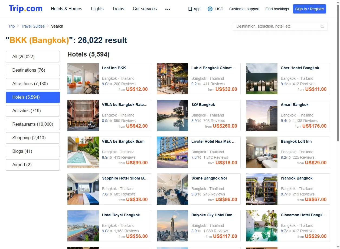The image size is (340, 249).
Task: Click US$117.00 price for Baiyoke Sky
Action: [x=225, y=236]
